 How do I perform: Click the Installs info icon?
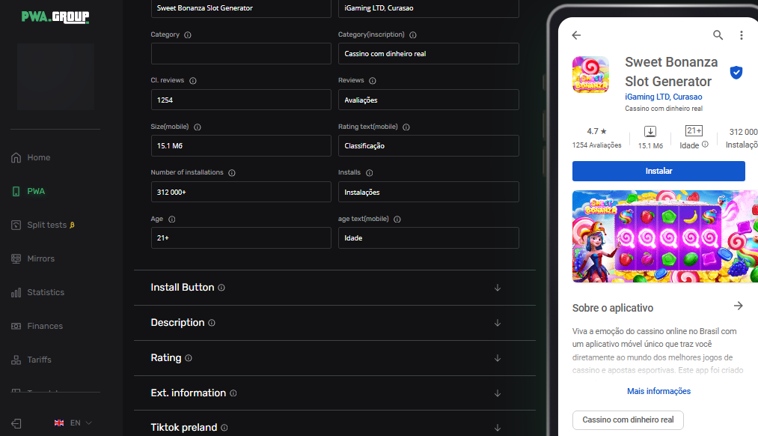coord(370,173)
